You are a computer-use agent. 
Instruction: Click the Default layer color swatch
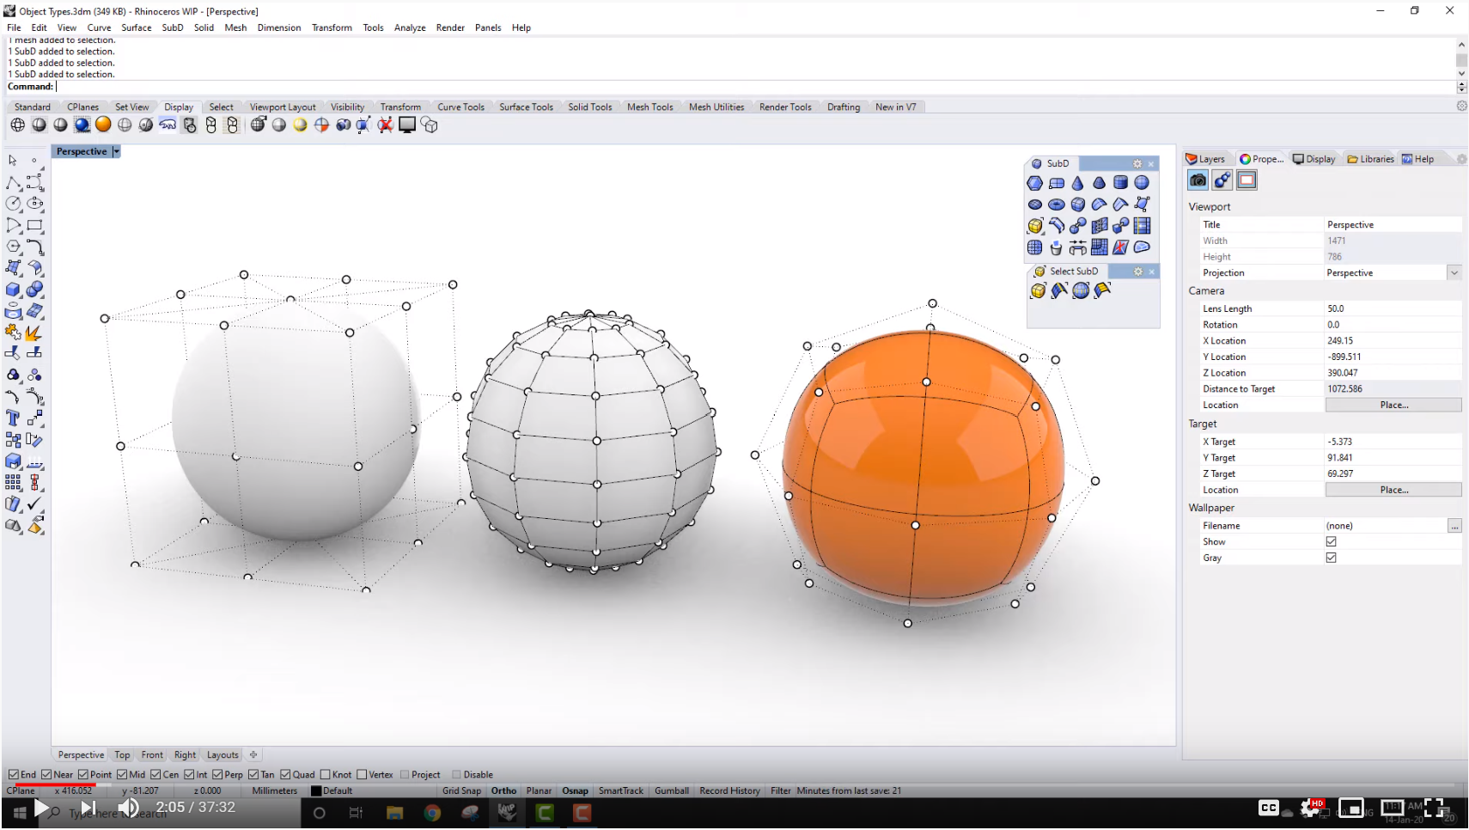[x=315, y=791]
